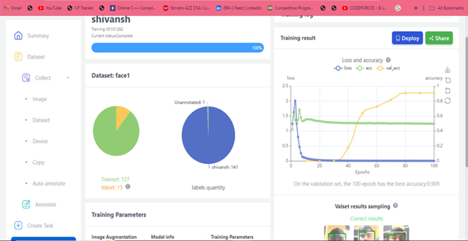Open the Summary home icon
This screenshot has height=241, width=468.
click(18, 36)
